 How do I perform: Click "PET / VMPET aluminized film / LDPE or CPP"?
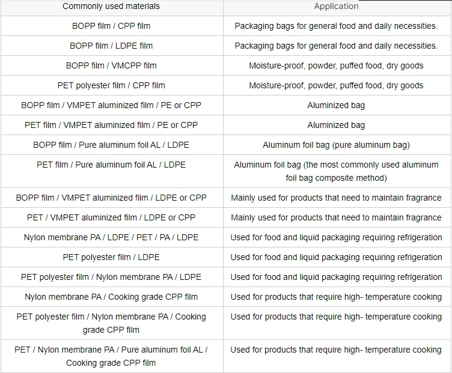111,217
